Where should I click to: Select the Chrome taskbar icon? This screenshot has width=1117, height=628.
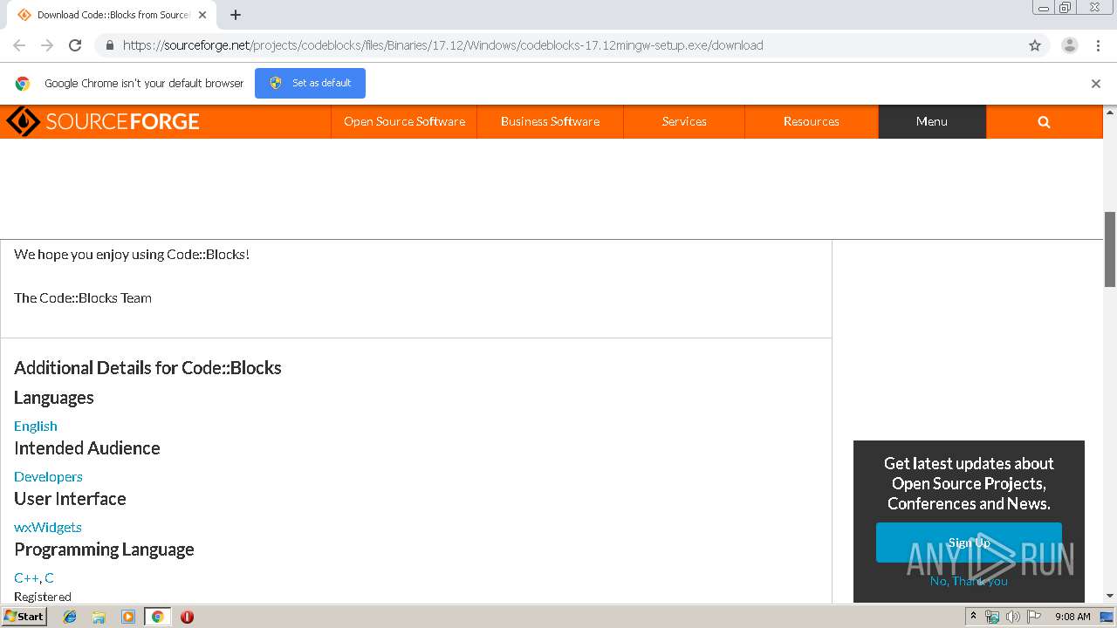point(157,617)
